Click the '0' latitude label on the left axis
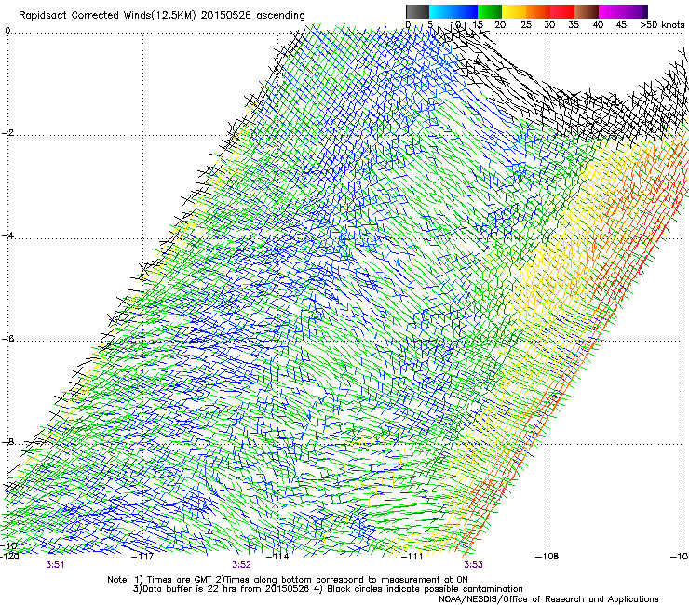 (7, 31)
